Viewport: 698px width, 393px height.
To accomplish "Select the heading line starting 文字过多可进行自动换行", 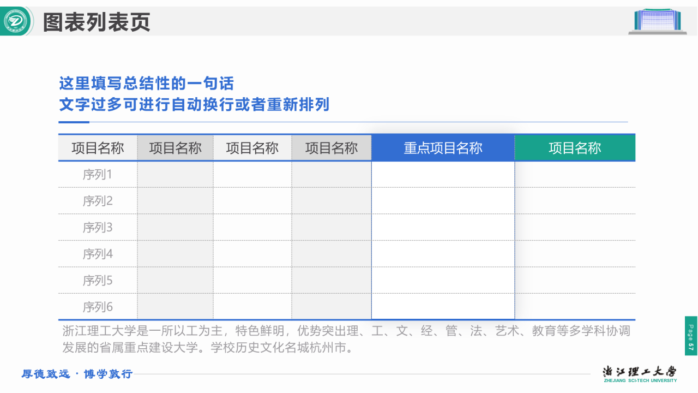I will pyautogui.click(x=194, y=104).
